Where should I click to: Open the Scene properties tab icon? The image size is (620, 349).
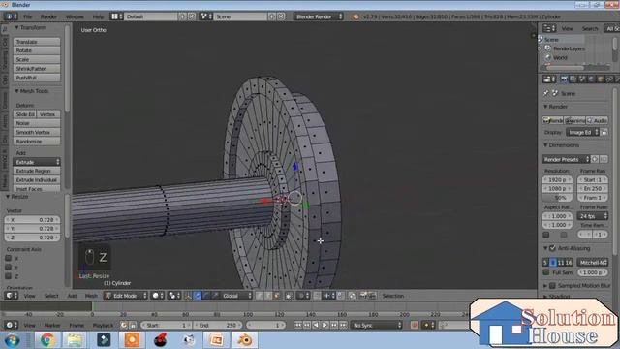coord(582,79)
